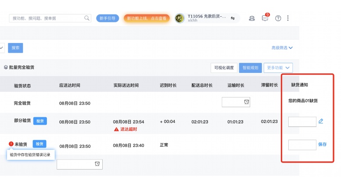Click the 新手引导 button

pos(108,18)
